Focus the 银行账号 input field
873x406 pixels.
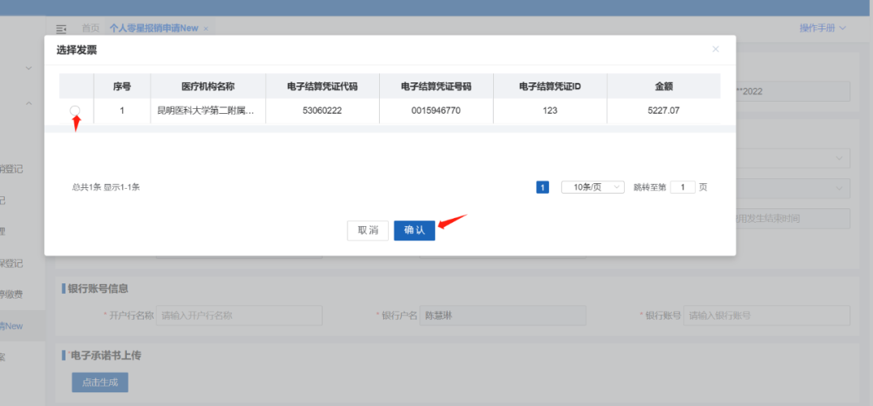click(766, 316)
